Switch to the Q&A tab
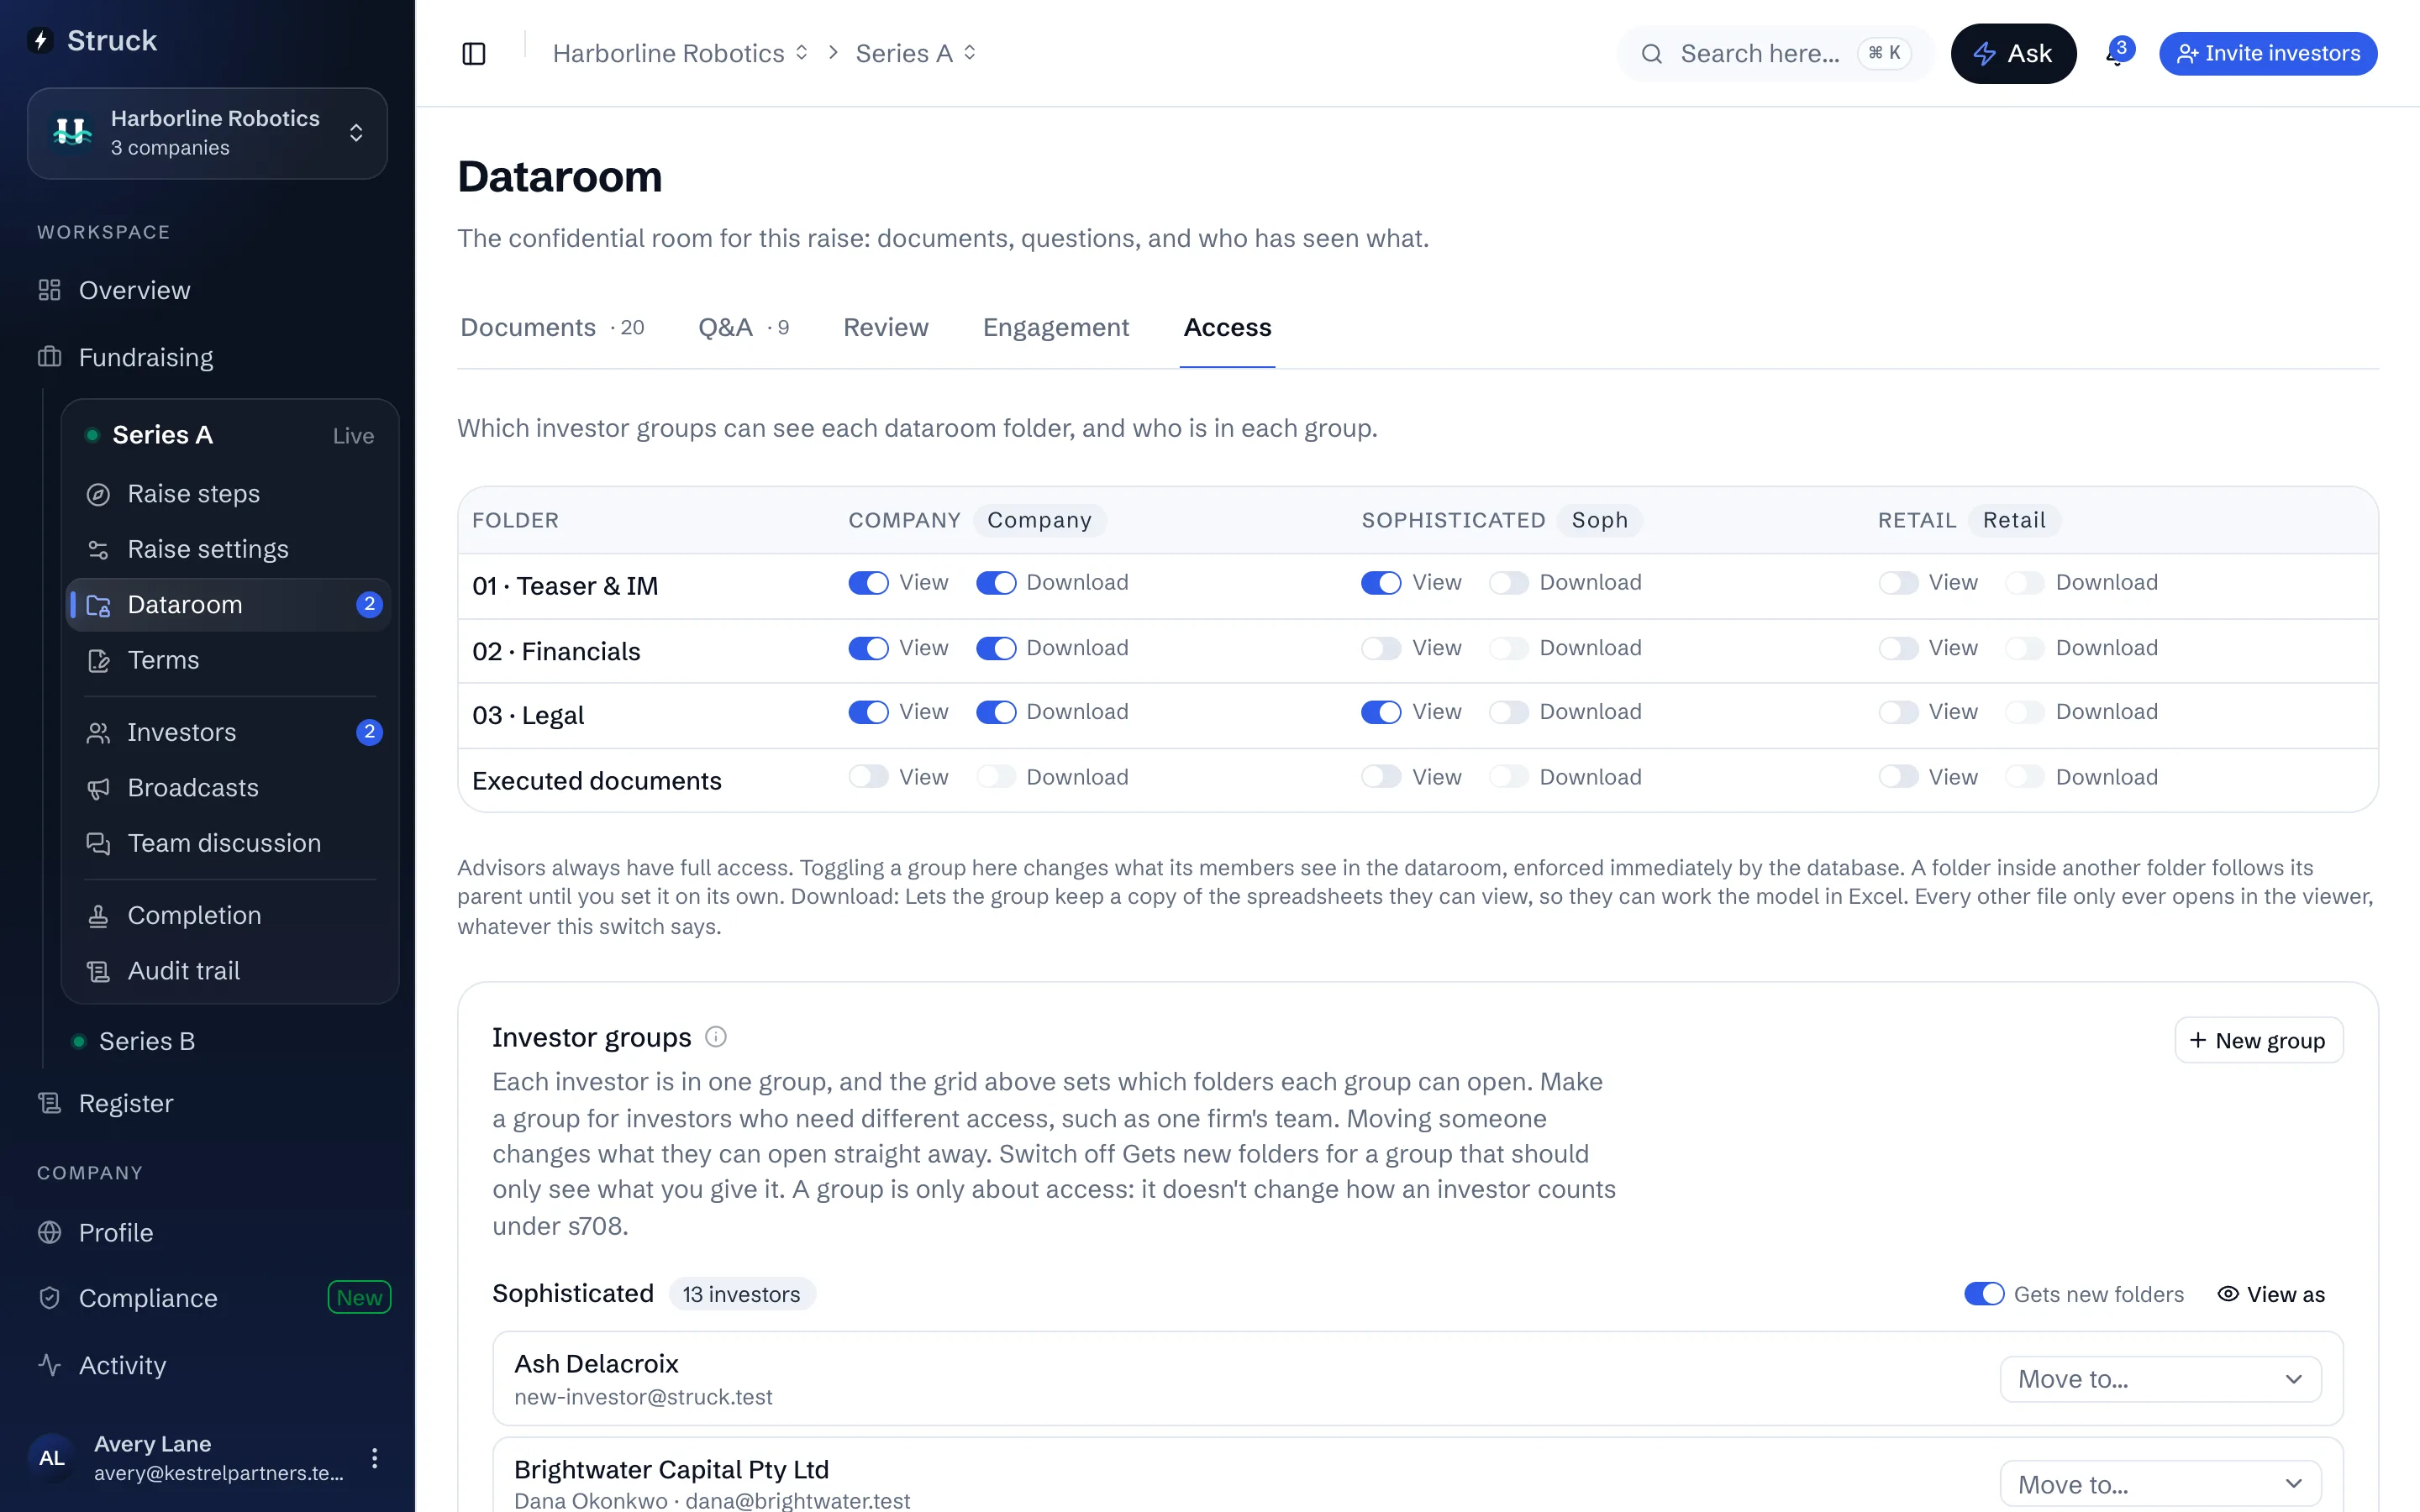The width and height of the screenshot is (2420, 1512). (x=743, y=327)
